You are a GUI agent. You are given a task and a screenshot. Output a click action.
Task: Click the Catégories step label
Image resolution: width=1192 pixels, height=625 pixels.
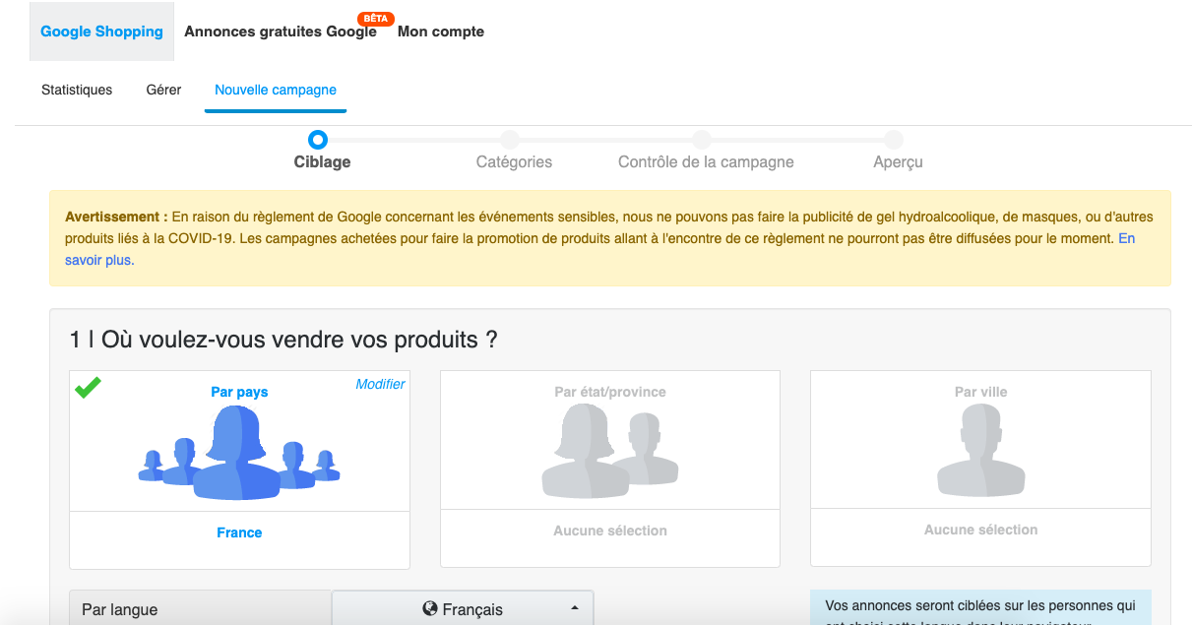point(514,161)
